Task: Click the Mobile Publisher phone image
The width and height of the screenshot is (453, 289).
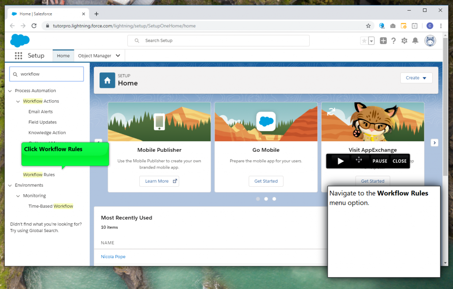Action: (159, 122)
